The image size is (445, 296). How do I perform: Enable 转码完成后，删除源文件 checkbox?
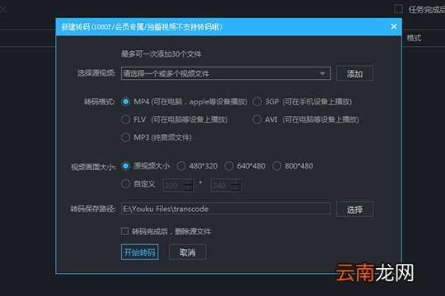point(125,231)
